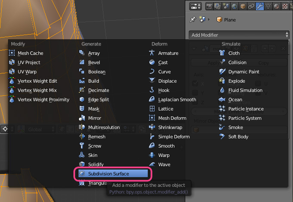Add the Smoke modifier

pyautogui.click(x=231, y=127)
